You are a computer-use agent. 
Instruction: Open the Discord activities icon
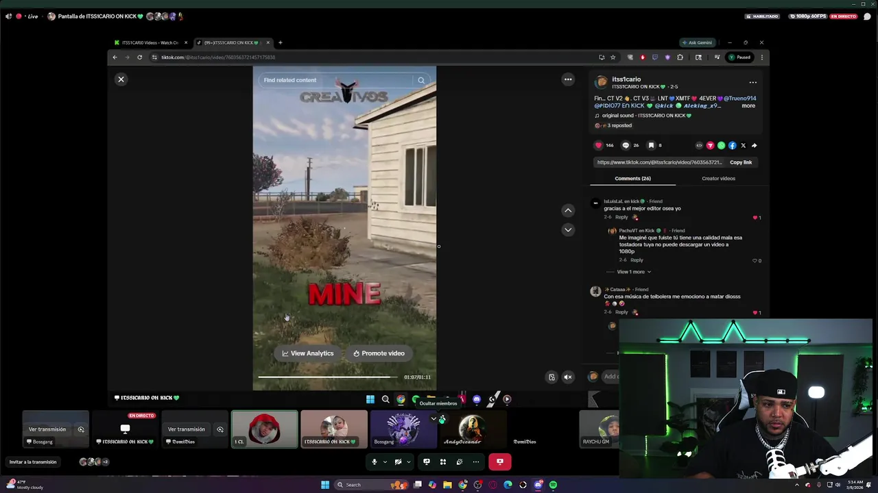(443, 462)
